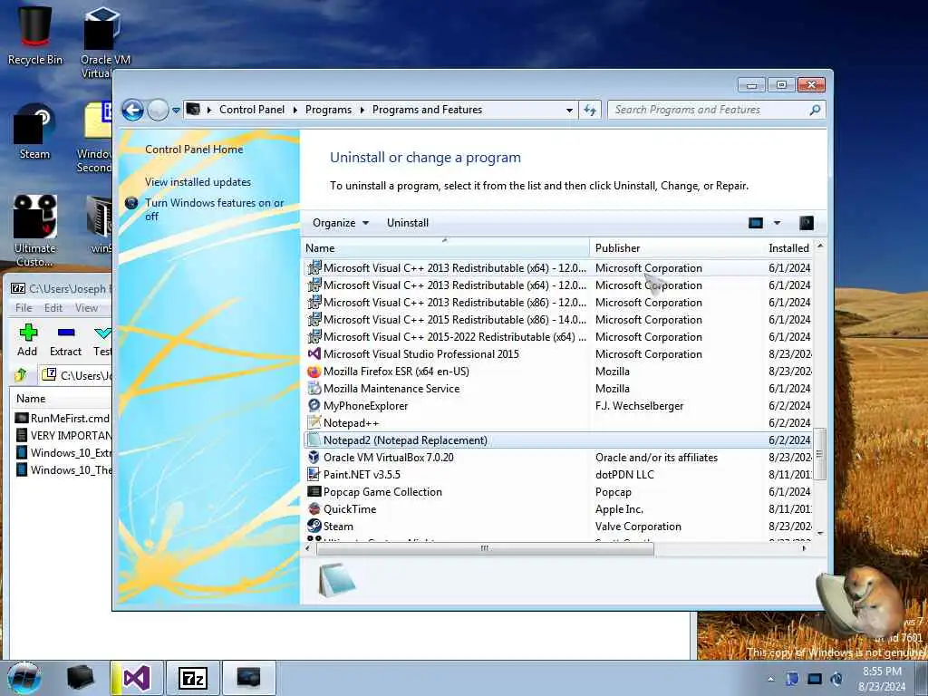928x696 pixels.
Task: Open the Steam desktop shortcut
Action: [x=34, y=131]
